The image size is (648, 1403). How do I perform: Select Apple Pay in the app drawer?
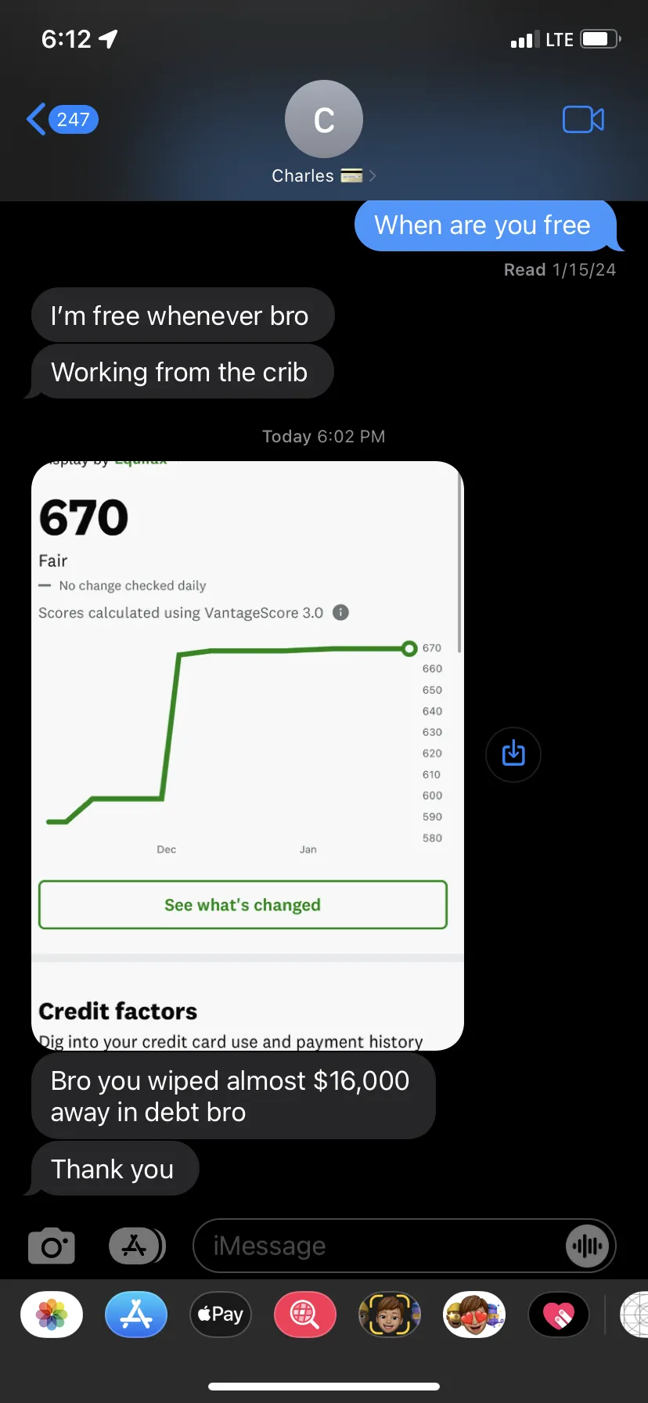[221, 1315]
